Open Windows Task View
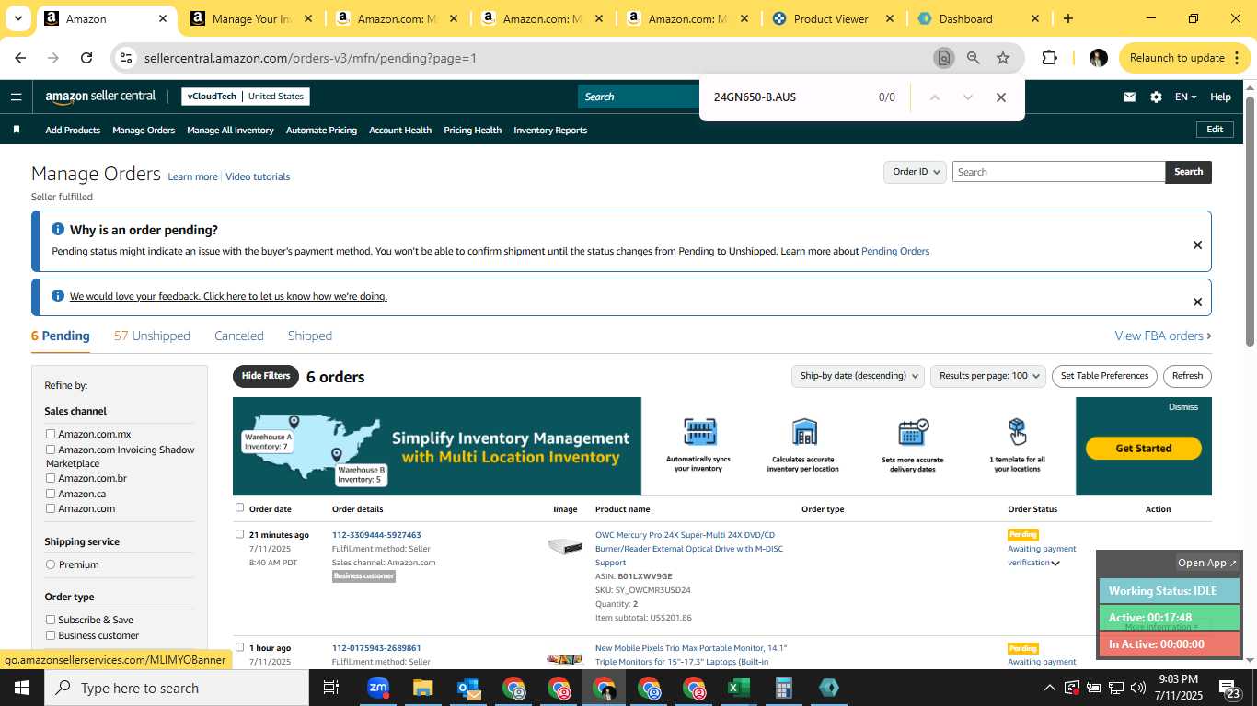The height and width of the screenshot is (706, 1257). [332, 688]
